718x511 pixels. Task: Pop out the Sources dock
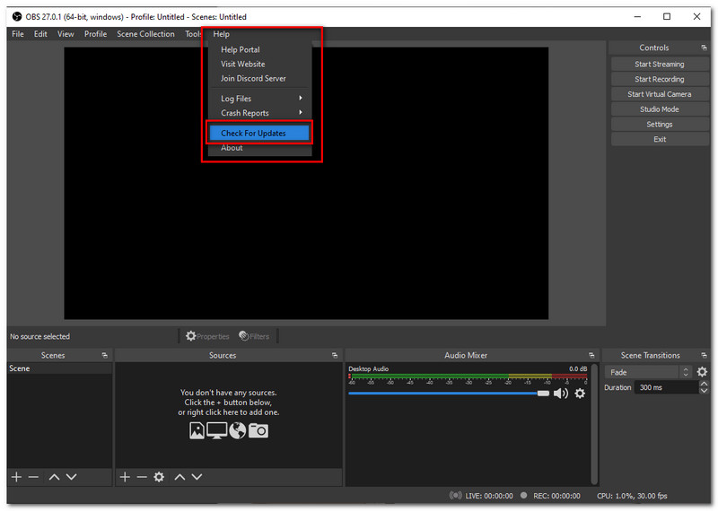coord(335,355)
